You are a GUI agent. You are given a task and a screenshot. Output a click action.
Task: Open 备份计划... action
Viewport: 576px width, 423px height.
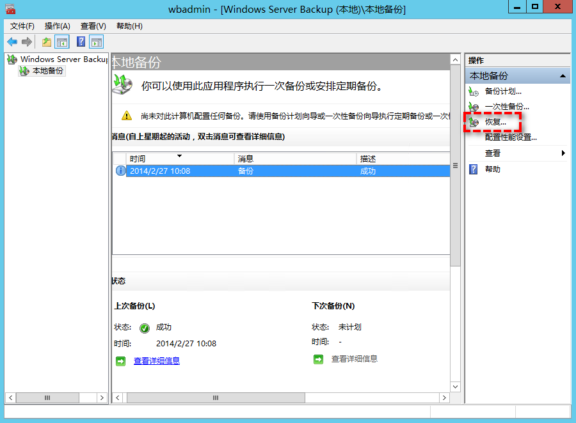(x=503, y=91)
